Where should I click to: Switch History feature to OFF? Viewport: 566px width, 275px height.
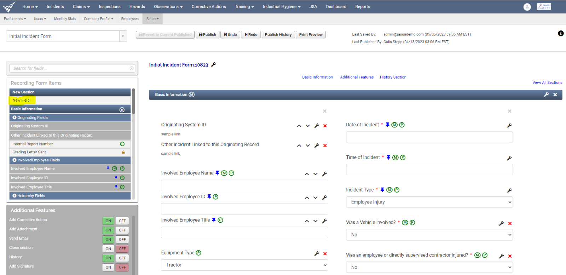(x=122, y=258)
